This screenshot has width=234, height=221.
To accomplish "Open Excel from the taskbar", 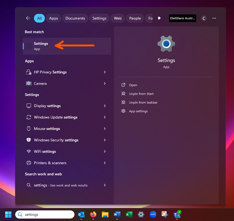I will click(x=129, y=214).
